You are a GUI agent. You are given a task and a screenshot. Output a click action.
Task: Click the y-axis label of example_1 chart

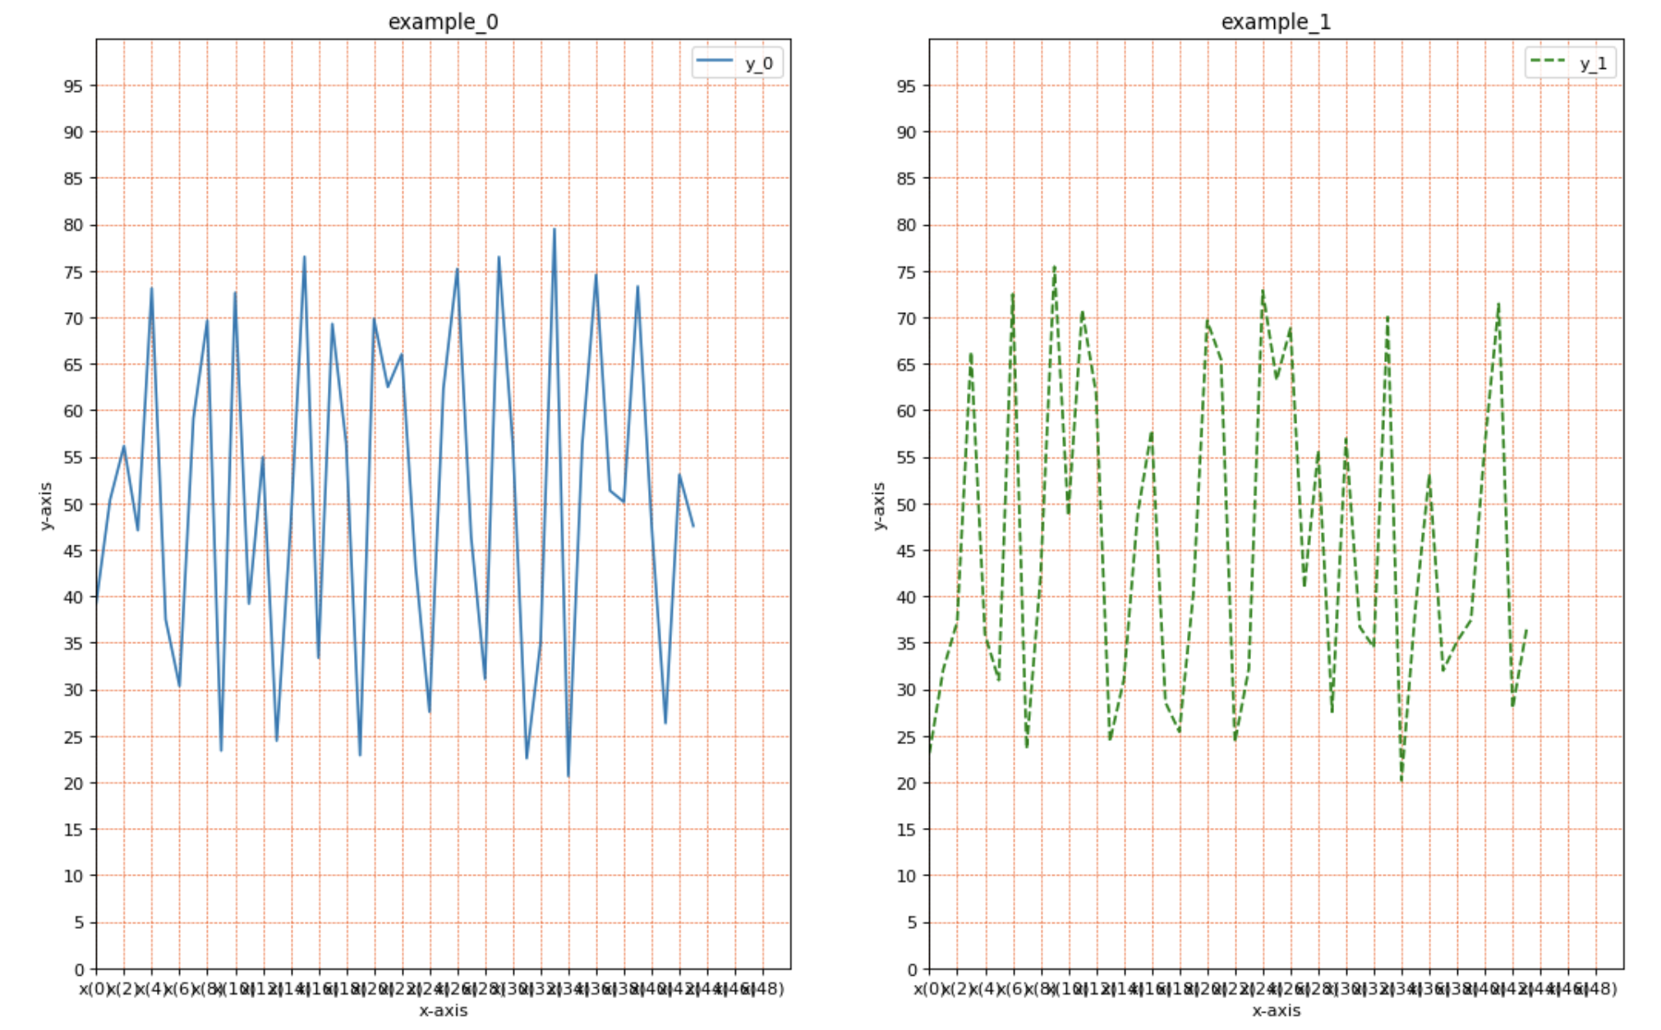pos(880,505)
